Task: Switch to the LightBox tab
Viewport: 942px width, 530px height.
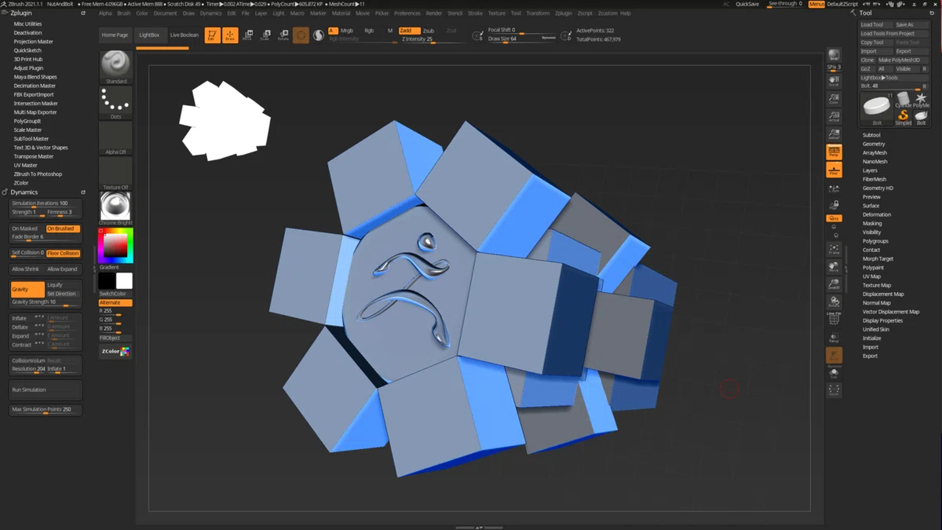Action: [x=148, y=35]
